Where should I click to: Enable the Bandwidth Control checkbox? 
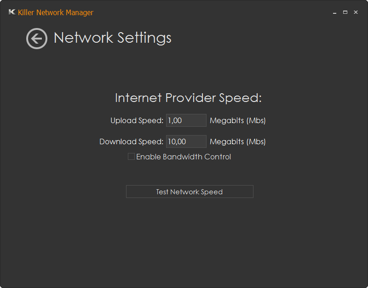click(131, 156)
